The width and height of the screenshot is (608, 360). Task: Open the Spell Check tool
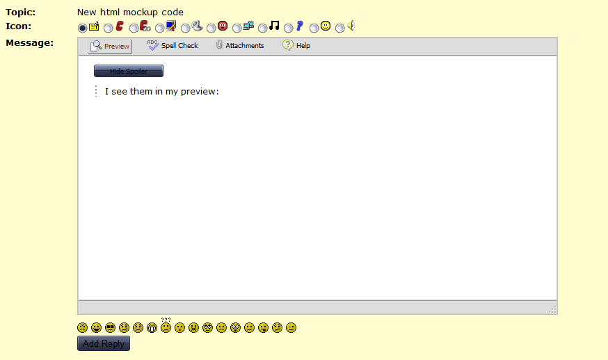(x=173, y=46)
